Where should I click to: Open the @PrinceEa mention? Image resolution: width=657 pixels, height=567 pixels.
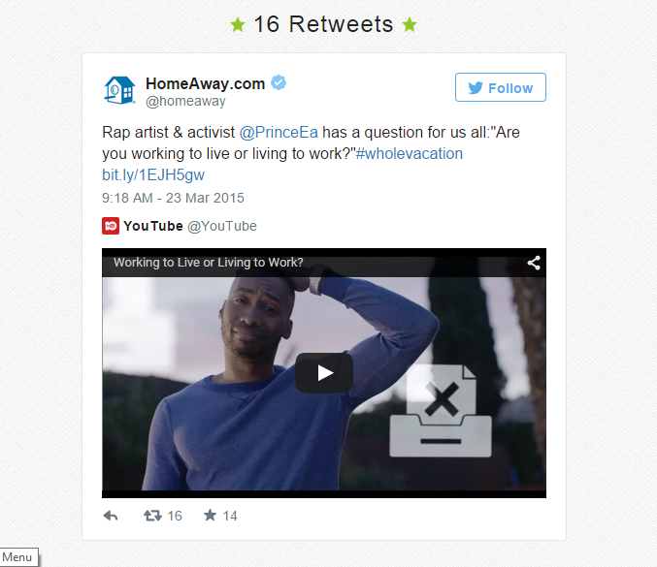[279, 132]
